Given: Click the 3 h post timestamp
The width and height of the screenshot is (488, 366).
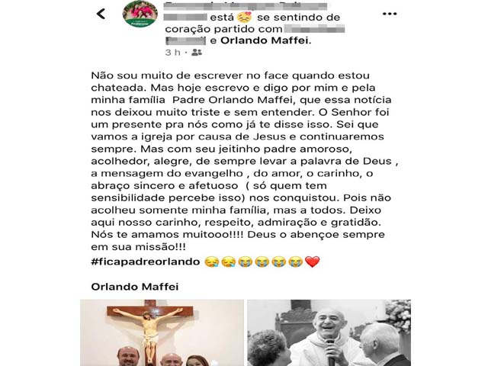Looking at the screenshot, I should [x=173, y=53].
